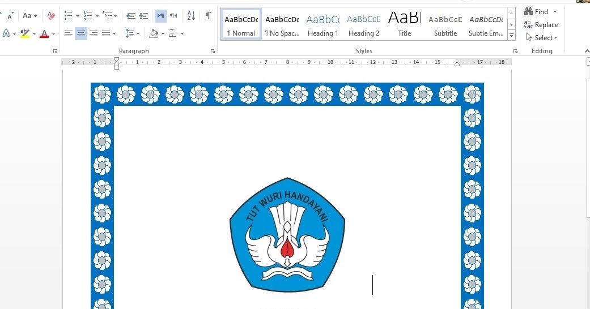
Task: Apply the No Spacing style
Action: coord(282,24)
